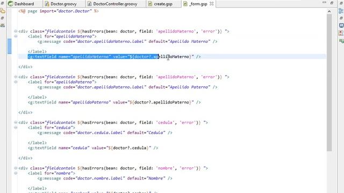Viewport: 344px width, 193px height.
Task: Open the Console fast view
Action: (341, 25)
